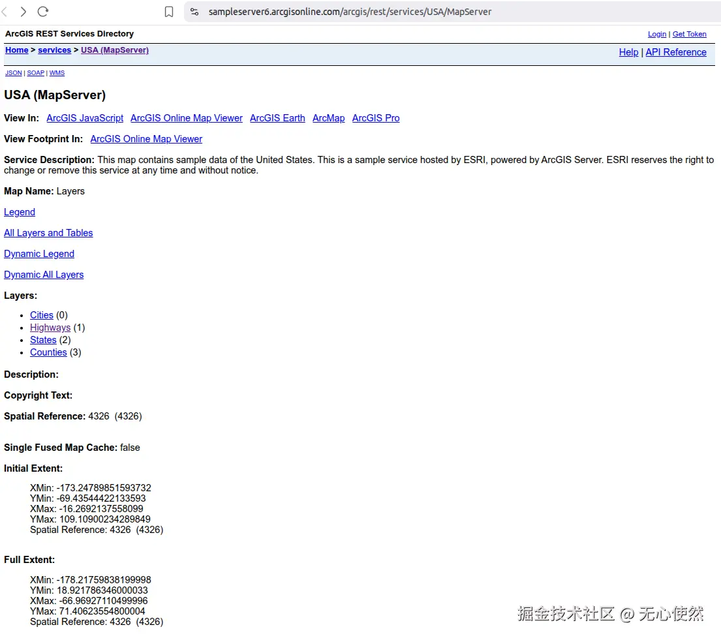Go to Home in the breadcrumb
This screenshot has height=640, width=721.
pyautogui.click(x=16, y=50)
